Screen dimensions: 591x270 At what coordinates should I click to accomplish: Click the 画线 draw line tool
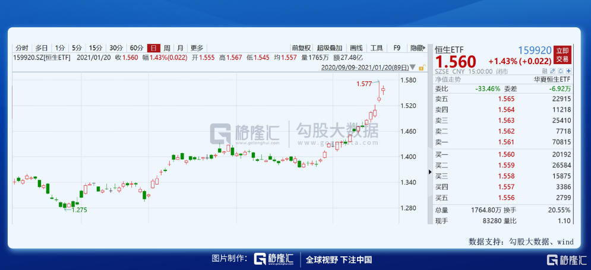(x=356, y=48)
